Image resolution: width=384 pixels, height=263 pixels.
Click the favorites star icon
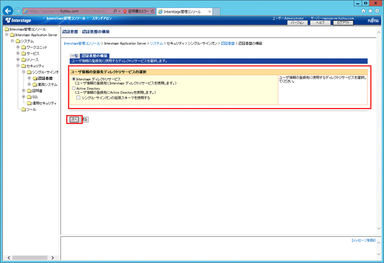(370, 11)
